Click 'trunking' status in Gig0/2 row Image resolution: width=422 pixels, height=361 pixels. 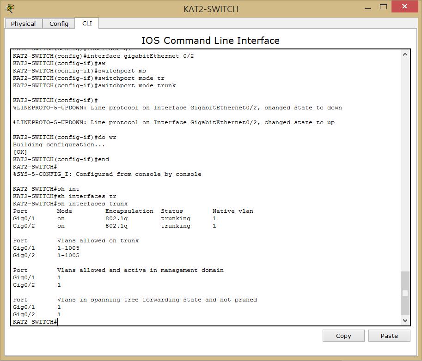click(176, 226)
